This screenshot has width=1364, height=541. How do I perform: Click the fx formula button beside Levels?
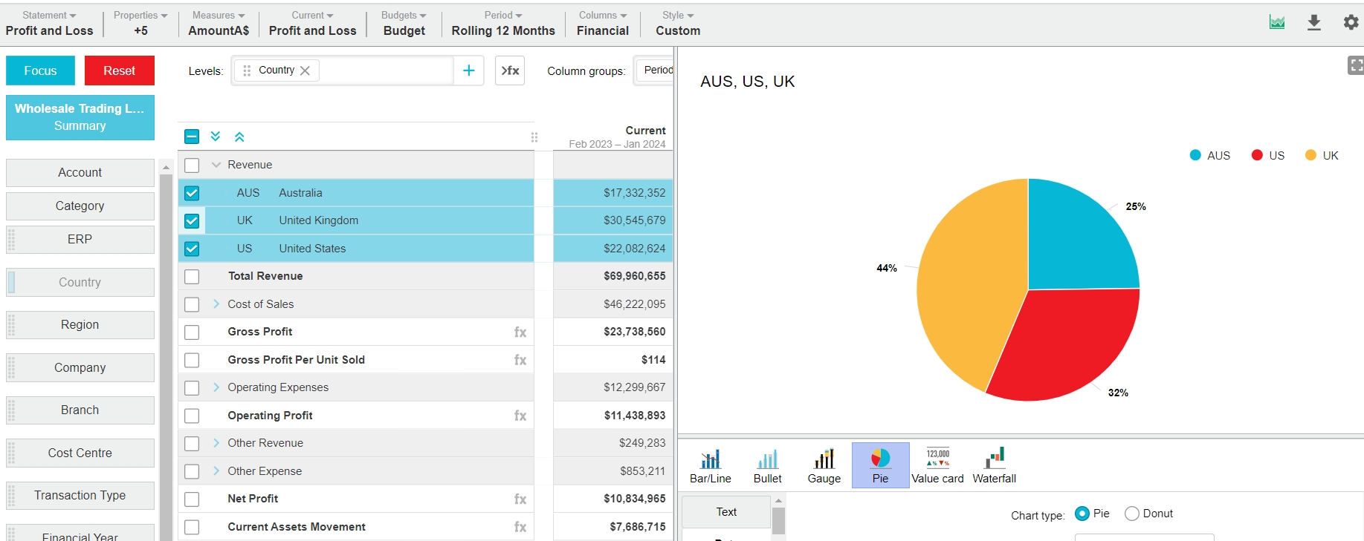click(x=510, y=71)
